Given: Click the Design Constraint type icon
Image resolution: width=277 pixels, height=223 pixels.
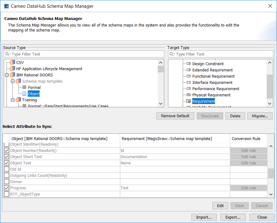Looking at the screenshot, I should coord(189,64).
